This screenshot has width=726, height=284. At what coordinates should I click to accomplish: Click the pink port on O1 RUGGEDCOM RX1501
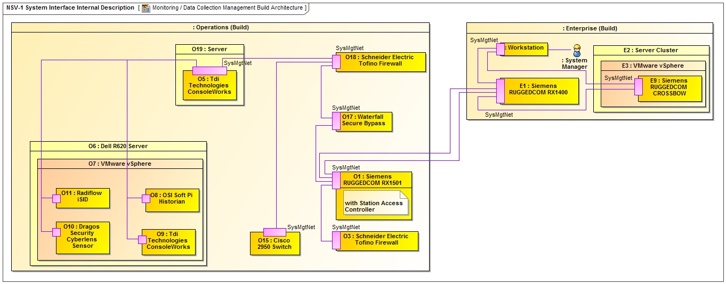336,181
